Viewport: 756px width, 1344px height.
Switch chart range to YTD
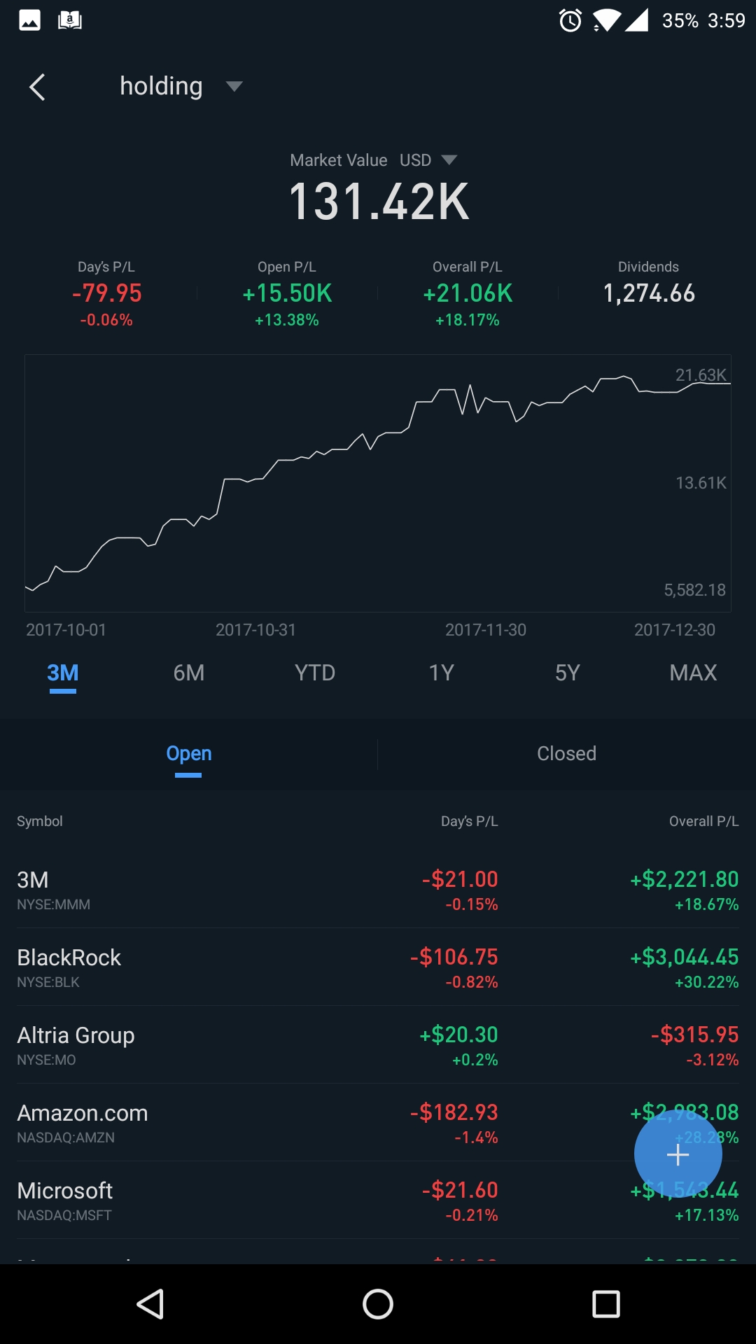(x=315, y=673)
